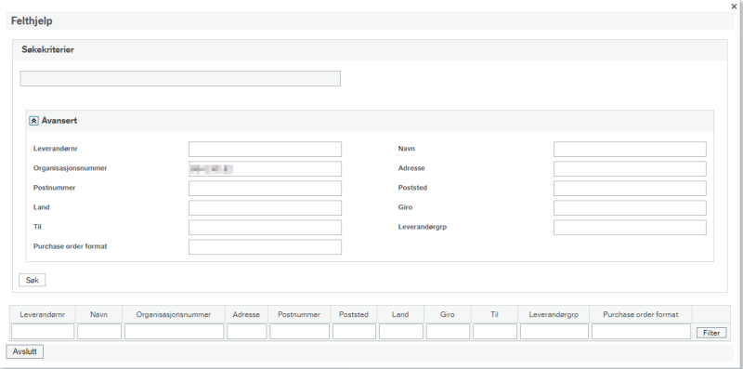This screenshot has height=369, width=743.
Task: Click the Leverandørnr input in Avansert
Action: tap(265, 149)
